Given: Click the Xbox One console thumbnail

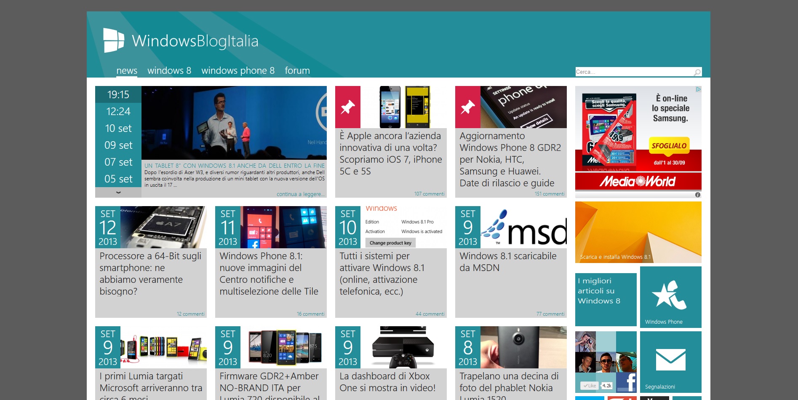Looking at the screenshot, I should 403,347.
